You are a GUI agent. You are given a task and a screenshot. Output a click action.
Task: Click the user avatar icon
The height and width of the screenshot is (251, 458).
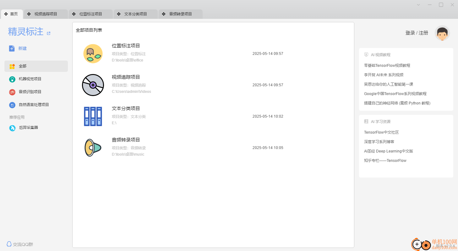[x=442, y=33]
